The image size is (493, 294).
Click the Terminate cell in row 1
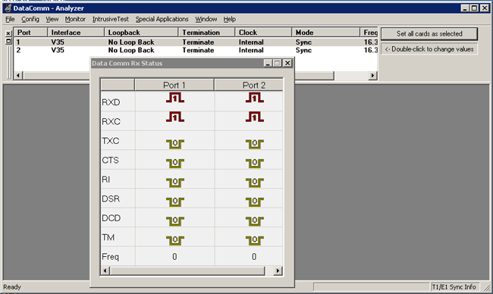[198, 42]
